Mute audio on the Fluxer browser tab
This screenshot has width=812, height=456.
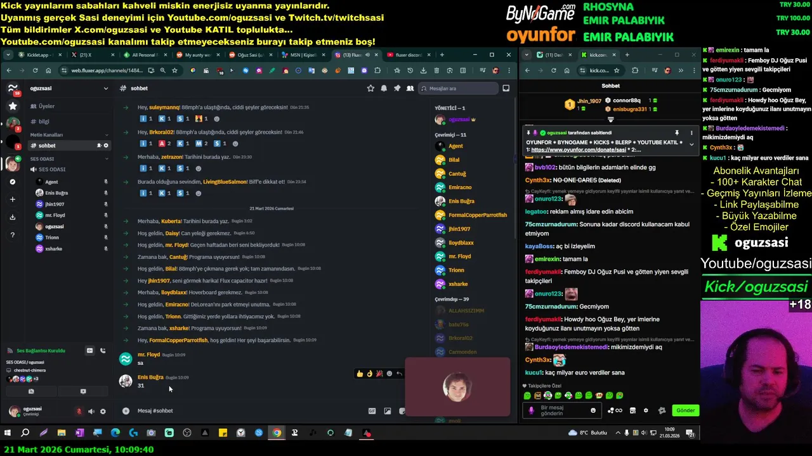pyautogui.click(x=367, y=55)
